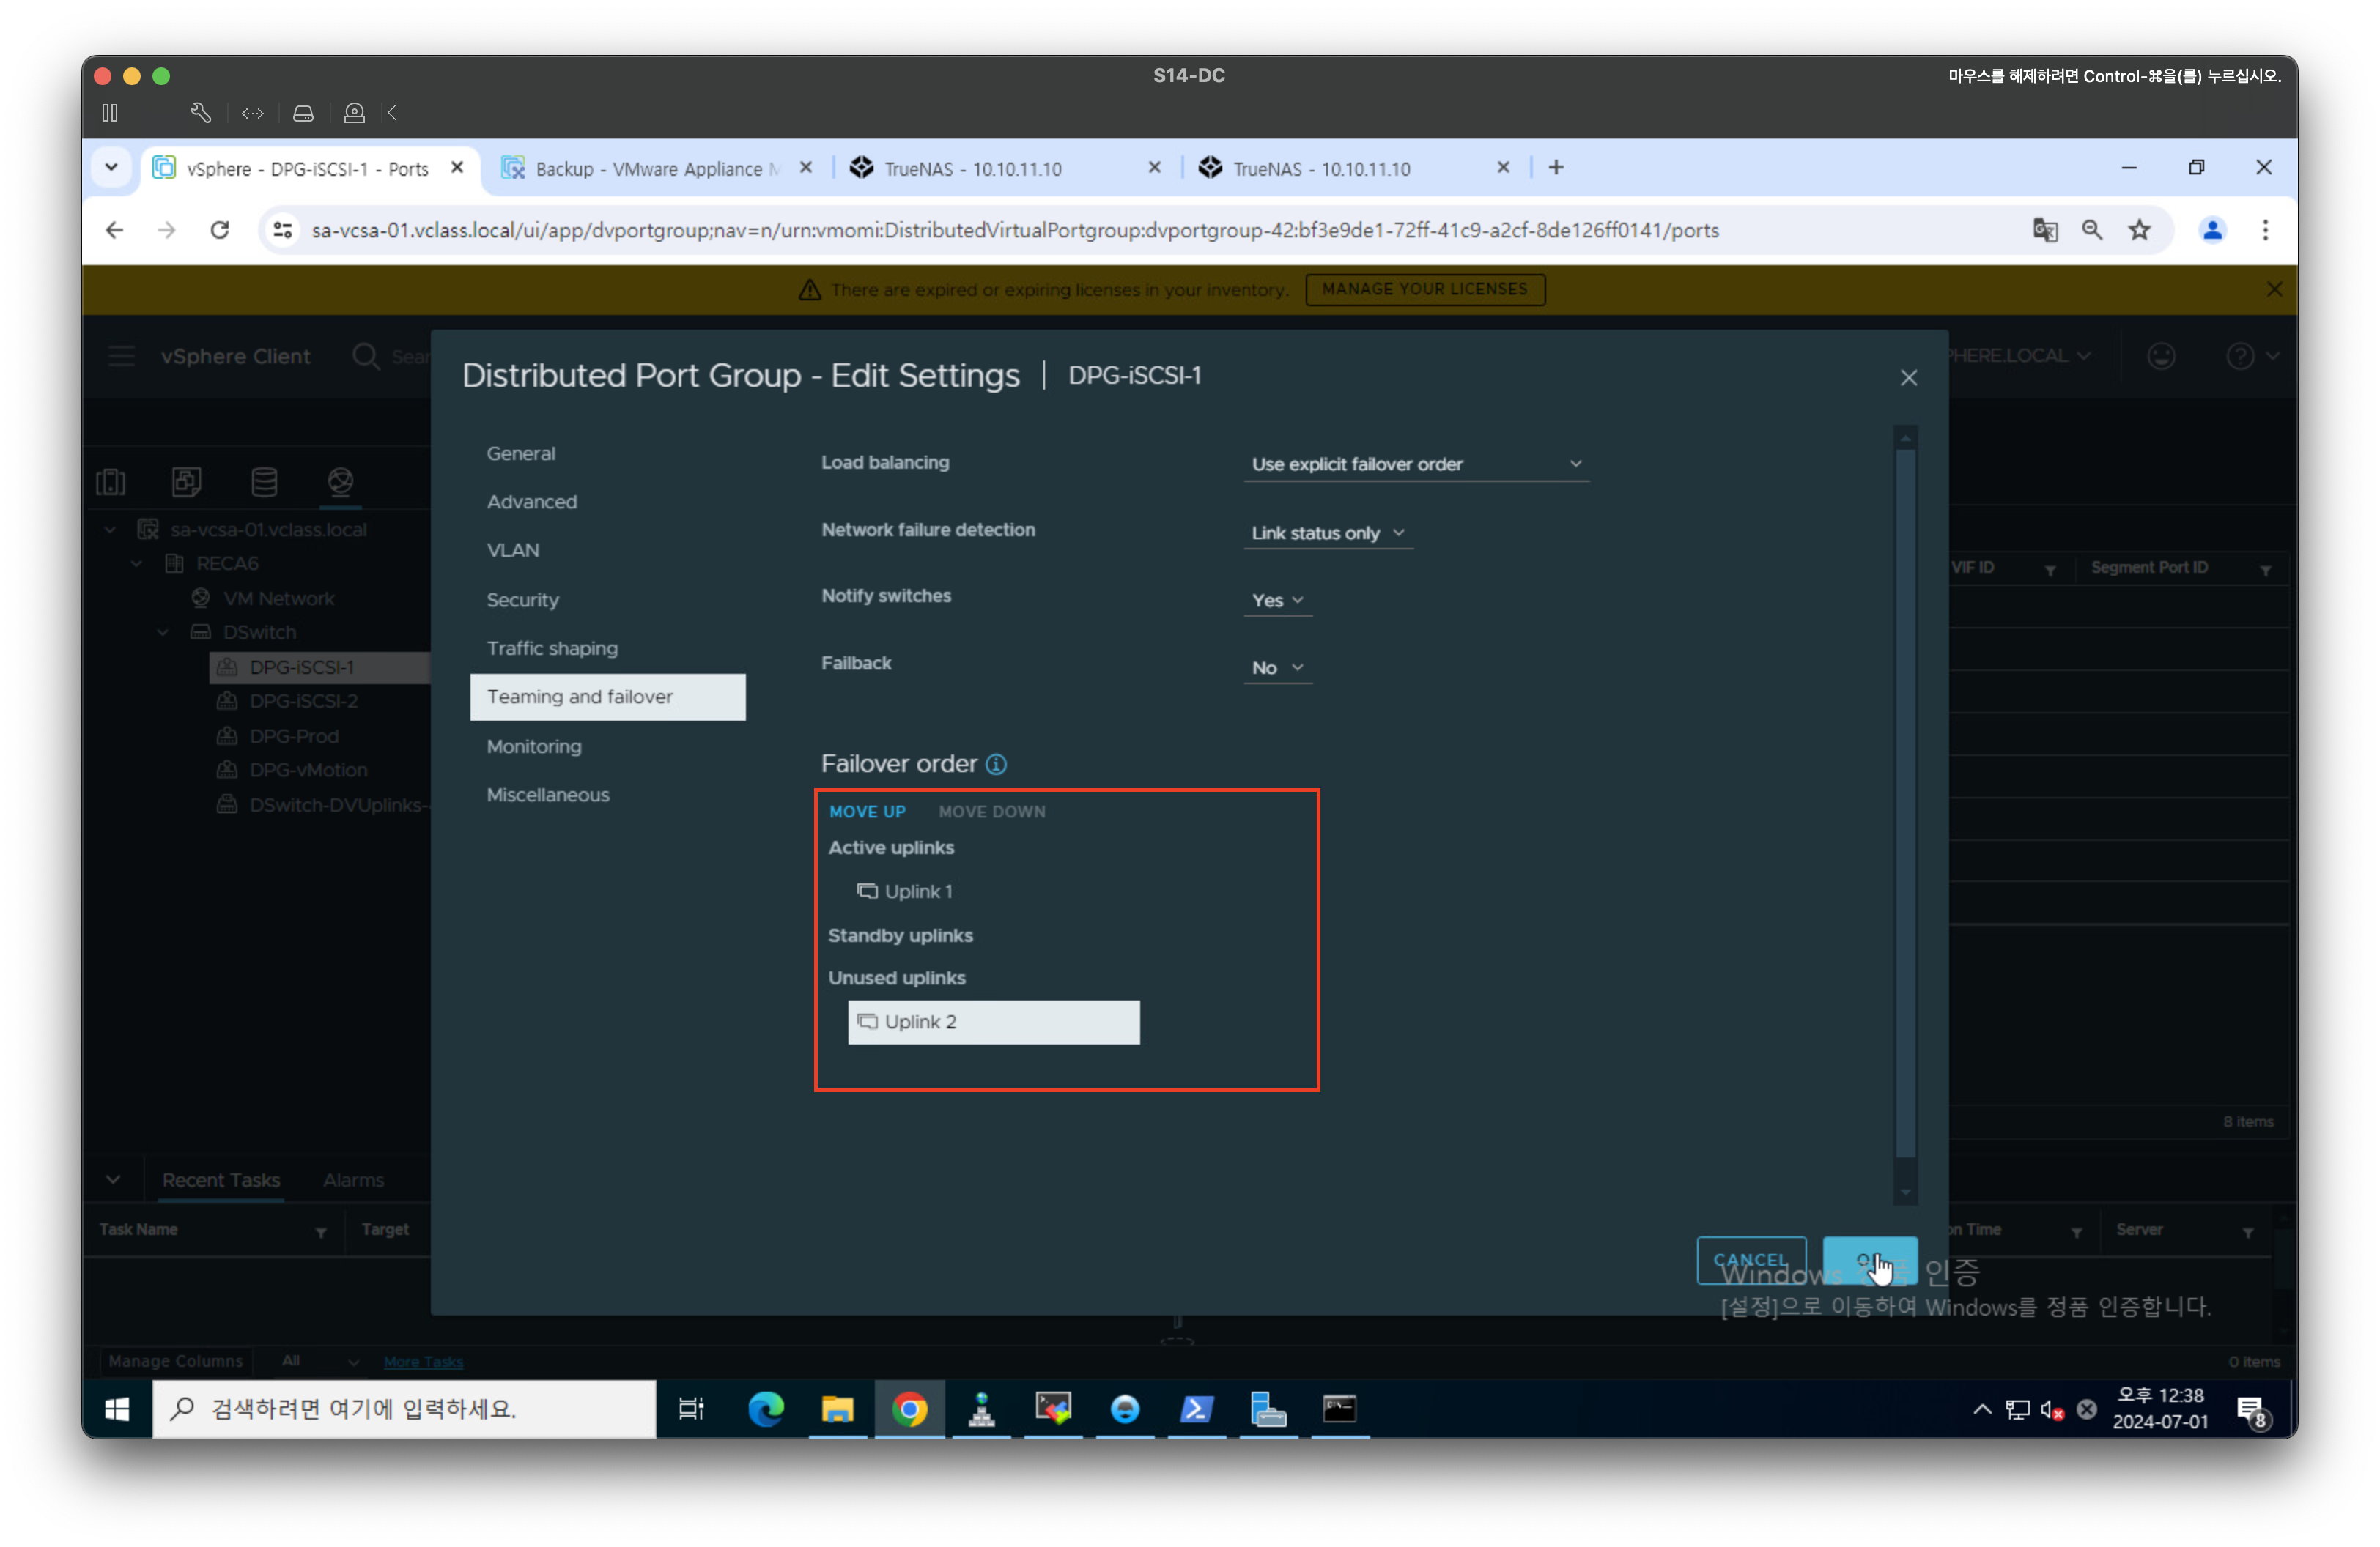Click the Windows taskbar search box

coord(404,1409)
